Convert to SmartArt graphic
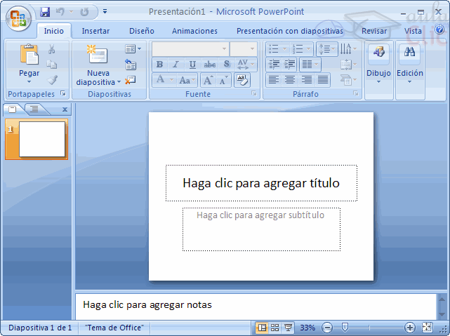This screenshot has height=336, width=450. (x=348, y=80)
